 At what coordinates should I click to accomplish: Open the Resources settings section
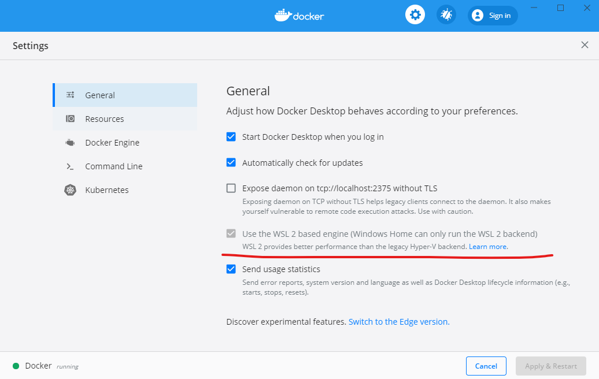pos(125,118)
